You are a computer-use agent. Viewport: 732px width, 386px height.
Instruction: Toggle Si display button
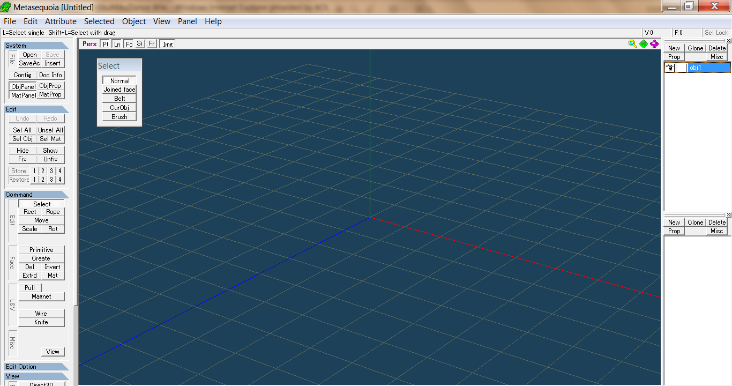140,44
